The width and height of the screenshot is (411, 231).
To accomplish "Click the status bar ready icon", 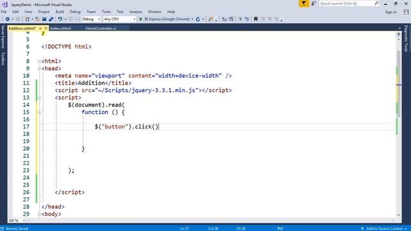I will click(x=2, y=228).
